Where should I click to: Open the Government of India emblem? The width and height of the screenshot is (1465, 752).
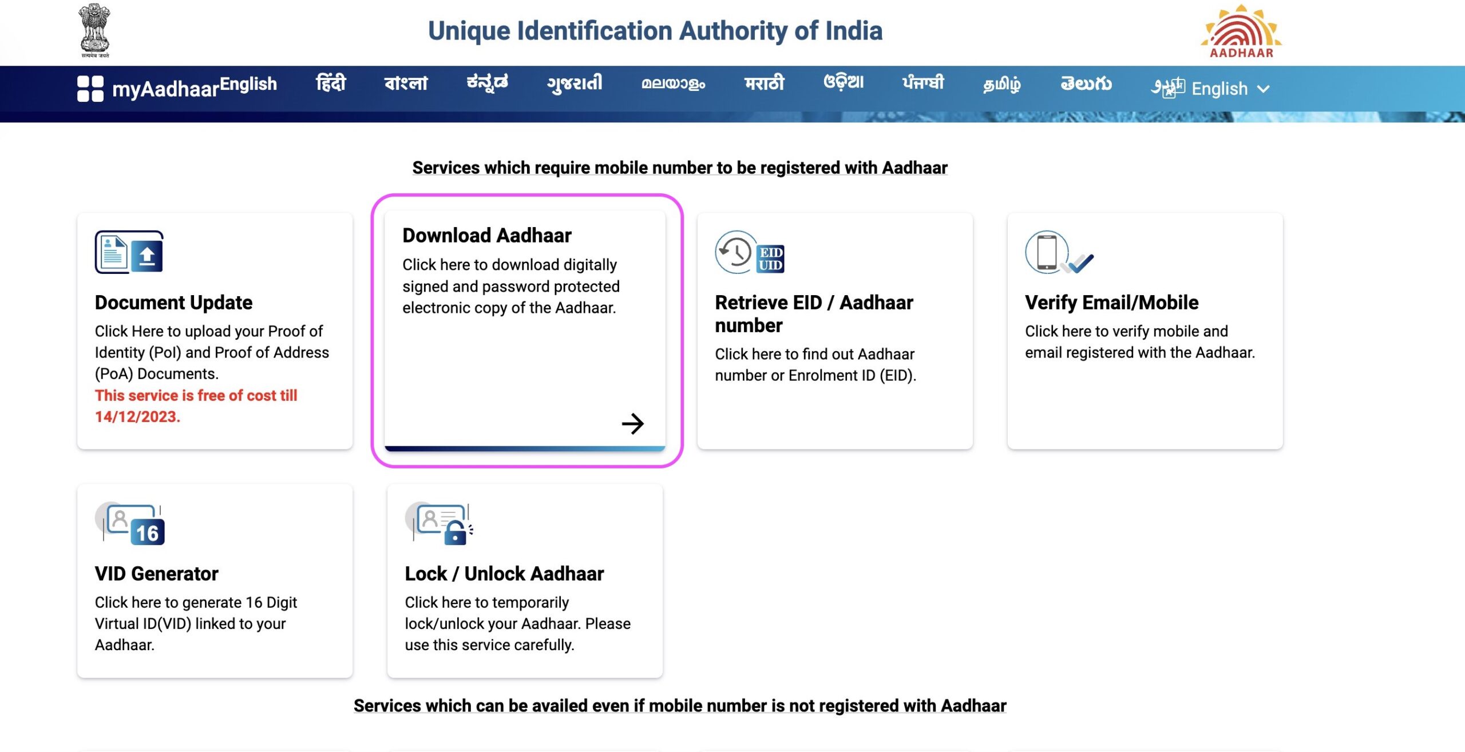click(94, 31)
